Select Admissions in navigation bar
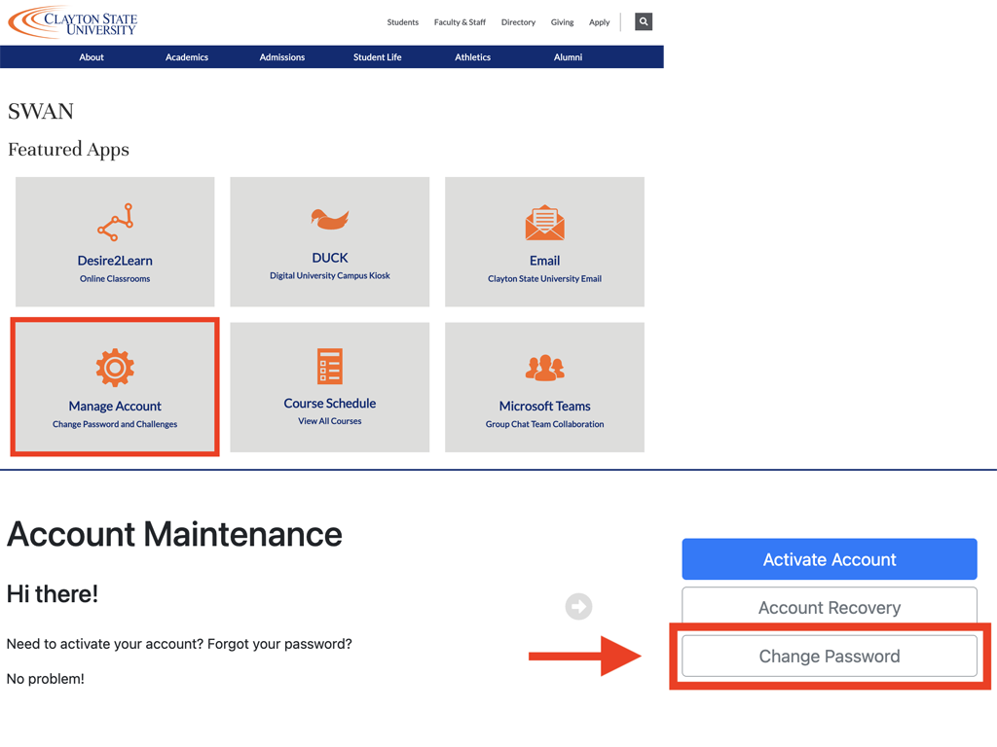The height and width of the screenshot is (747, 997). (x=282, y=57)
